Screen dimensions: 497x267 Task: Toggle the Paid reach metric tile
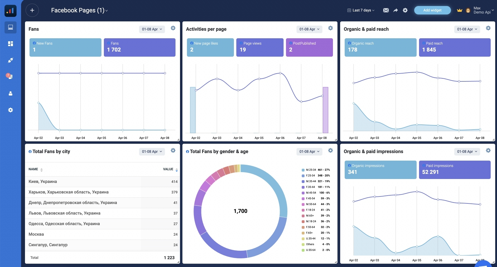(x=455, y=47)
